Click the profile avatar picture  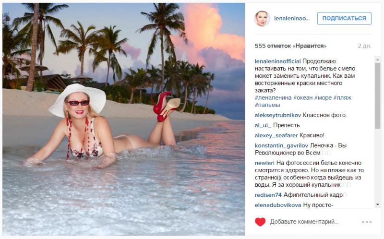click(262, 19)
